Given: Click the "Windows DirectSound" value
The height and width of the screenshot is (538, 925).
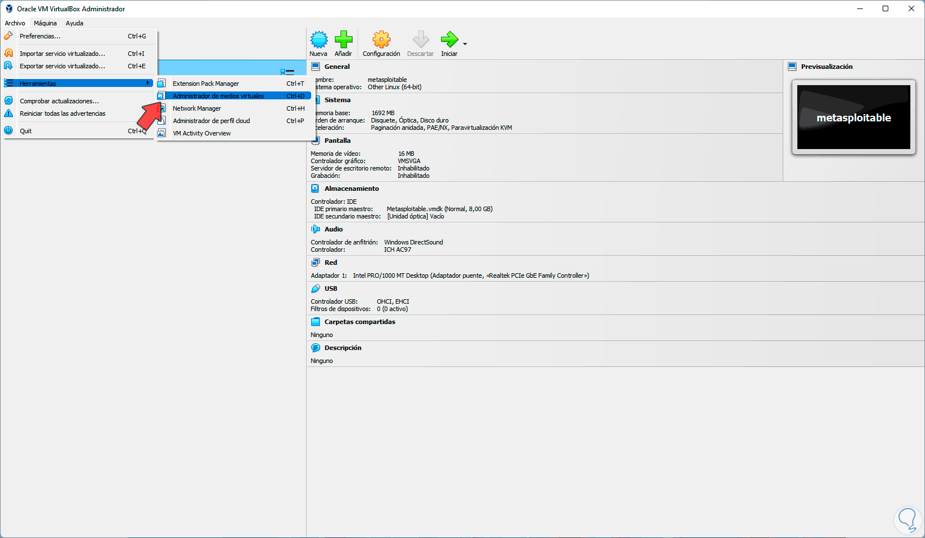Looking at the screenshot, I should tap(414, 242).
